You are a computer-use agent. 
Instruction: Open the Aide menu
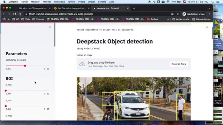pyautogui.click(x=111, y=2)
